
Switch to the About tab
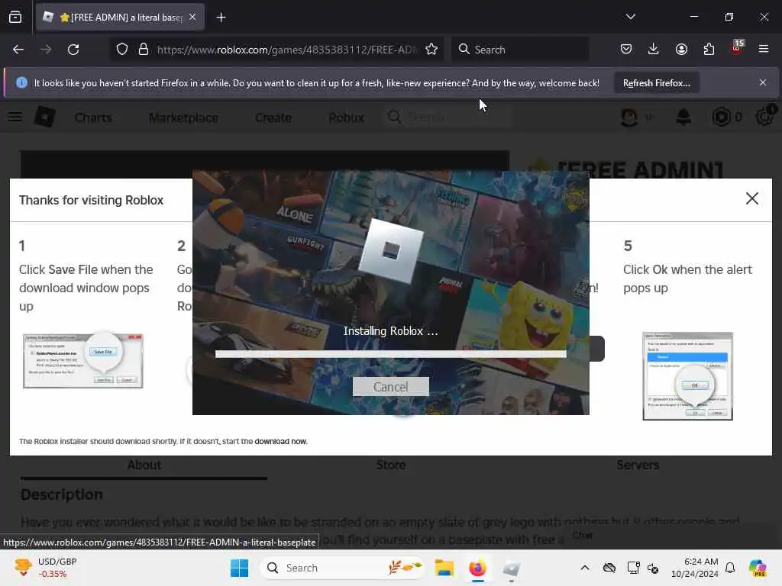tap(144, 465)
